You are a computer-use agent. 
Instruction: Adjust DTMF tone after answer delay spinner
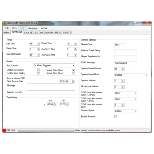123,105
